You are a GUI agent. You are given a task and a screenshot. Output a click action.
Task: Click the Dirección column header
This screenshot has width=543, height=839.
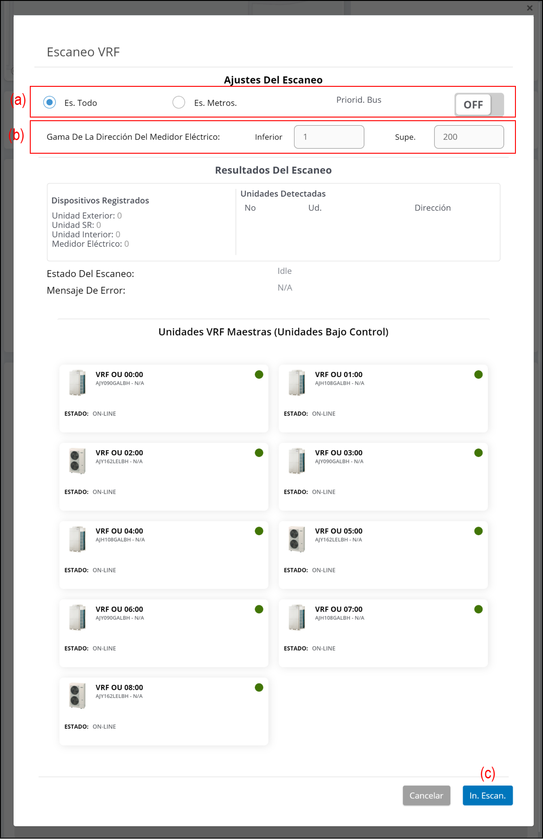click(432, 208)
